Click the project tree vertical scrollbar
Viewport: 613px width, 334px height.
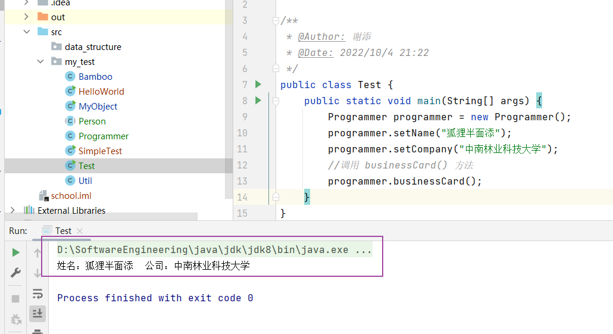point(229,100)
